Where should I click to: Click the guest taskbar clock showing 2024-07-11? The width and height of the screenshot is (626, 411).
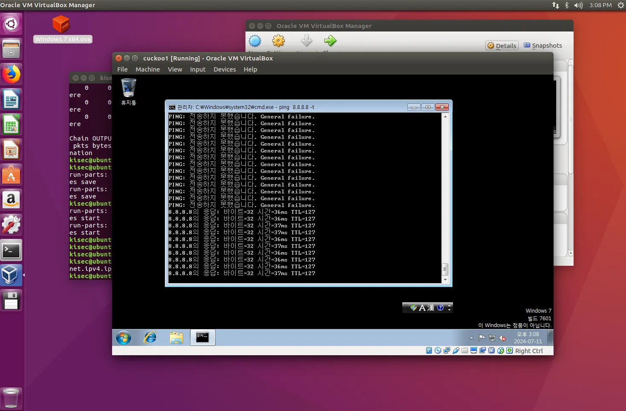pyautogui.click(x=528, y=338)
